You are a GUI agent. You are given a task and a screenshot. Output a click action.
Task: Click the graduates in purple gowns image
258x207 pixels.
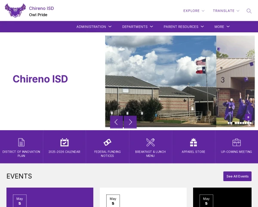236,81
